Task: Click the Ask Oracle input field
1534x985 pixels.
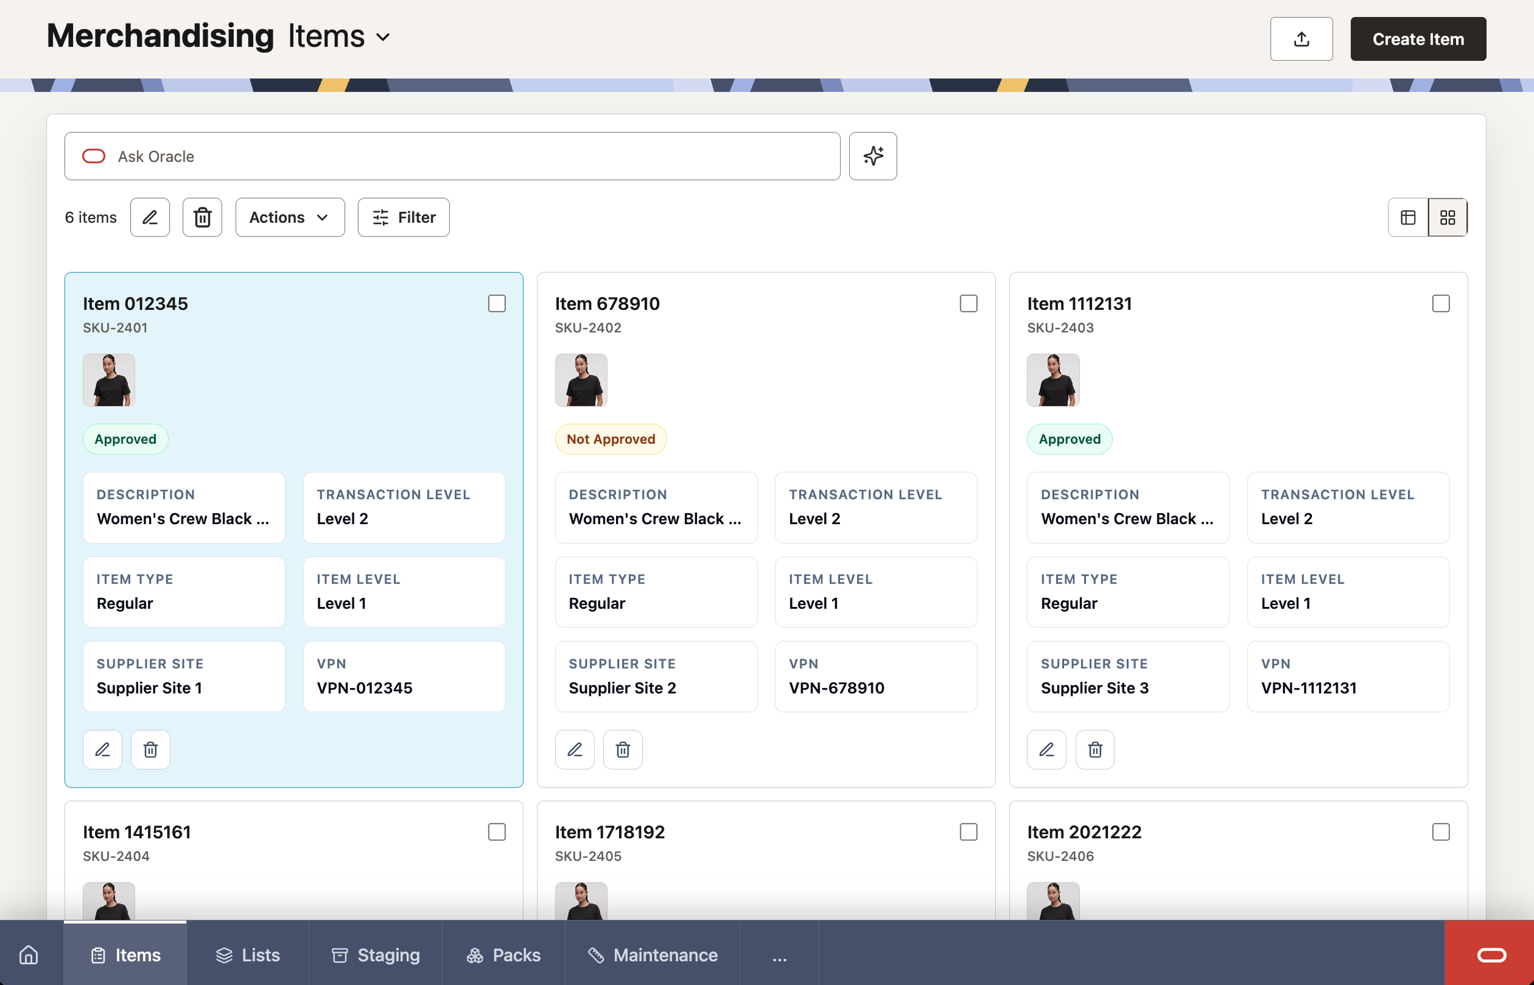Action: pos(452,156)
